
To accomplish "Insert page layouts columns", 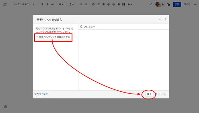I will pyautogui.click(x=124, y=4).
